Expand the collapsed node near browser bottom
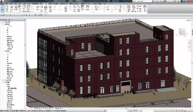The height and width of the screenshot is (112, 193). point(3,80)
